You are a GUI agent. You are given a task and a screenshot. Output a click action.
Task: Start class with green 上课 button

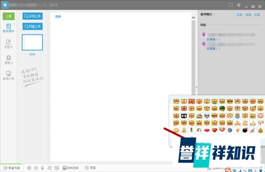[9, 16]
